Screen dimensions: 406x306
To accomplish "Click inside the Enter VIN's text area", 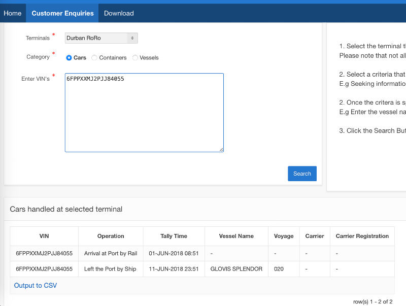I will [144, 113].
